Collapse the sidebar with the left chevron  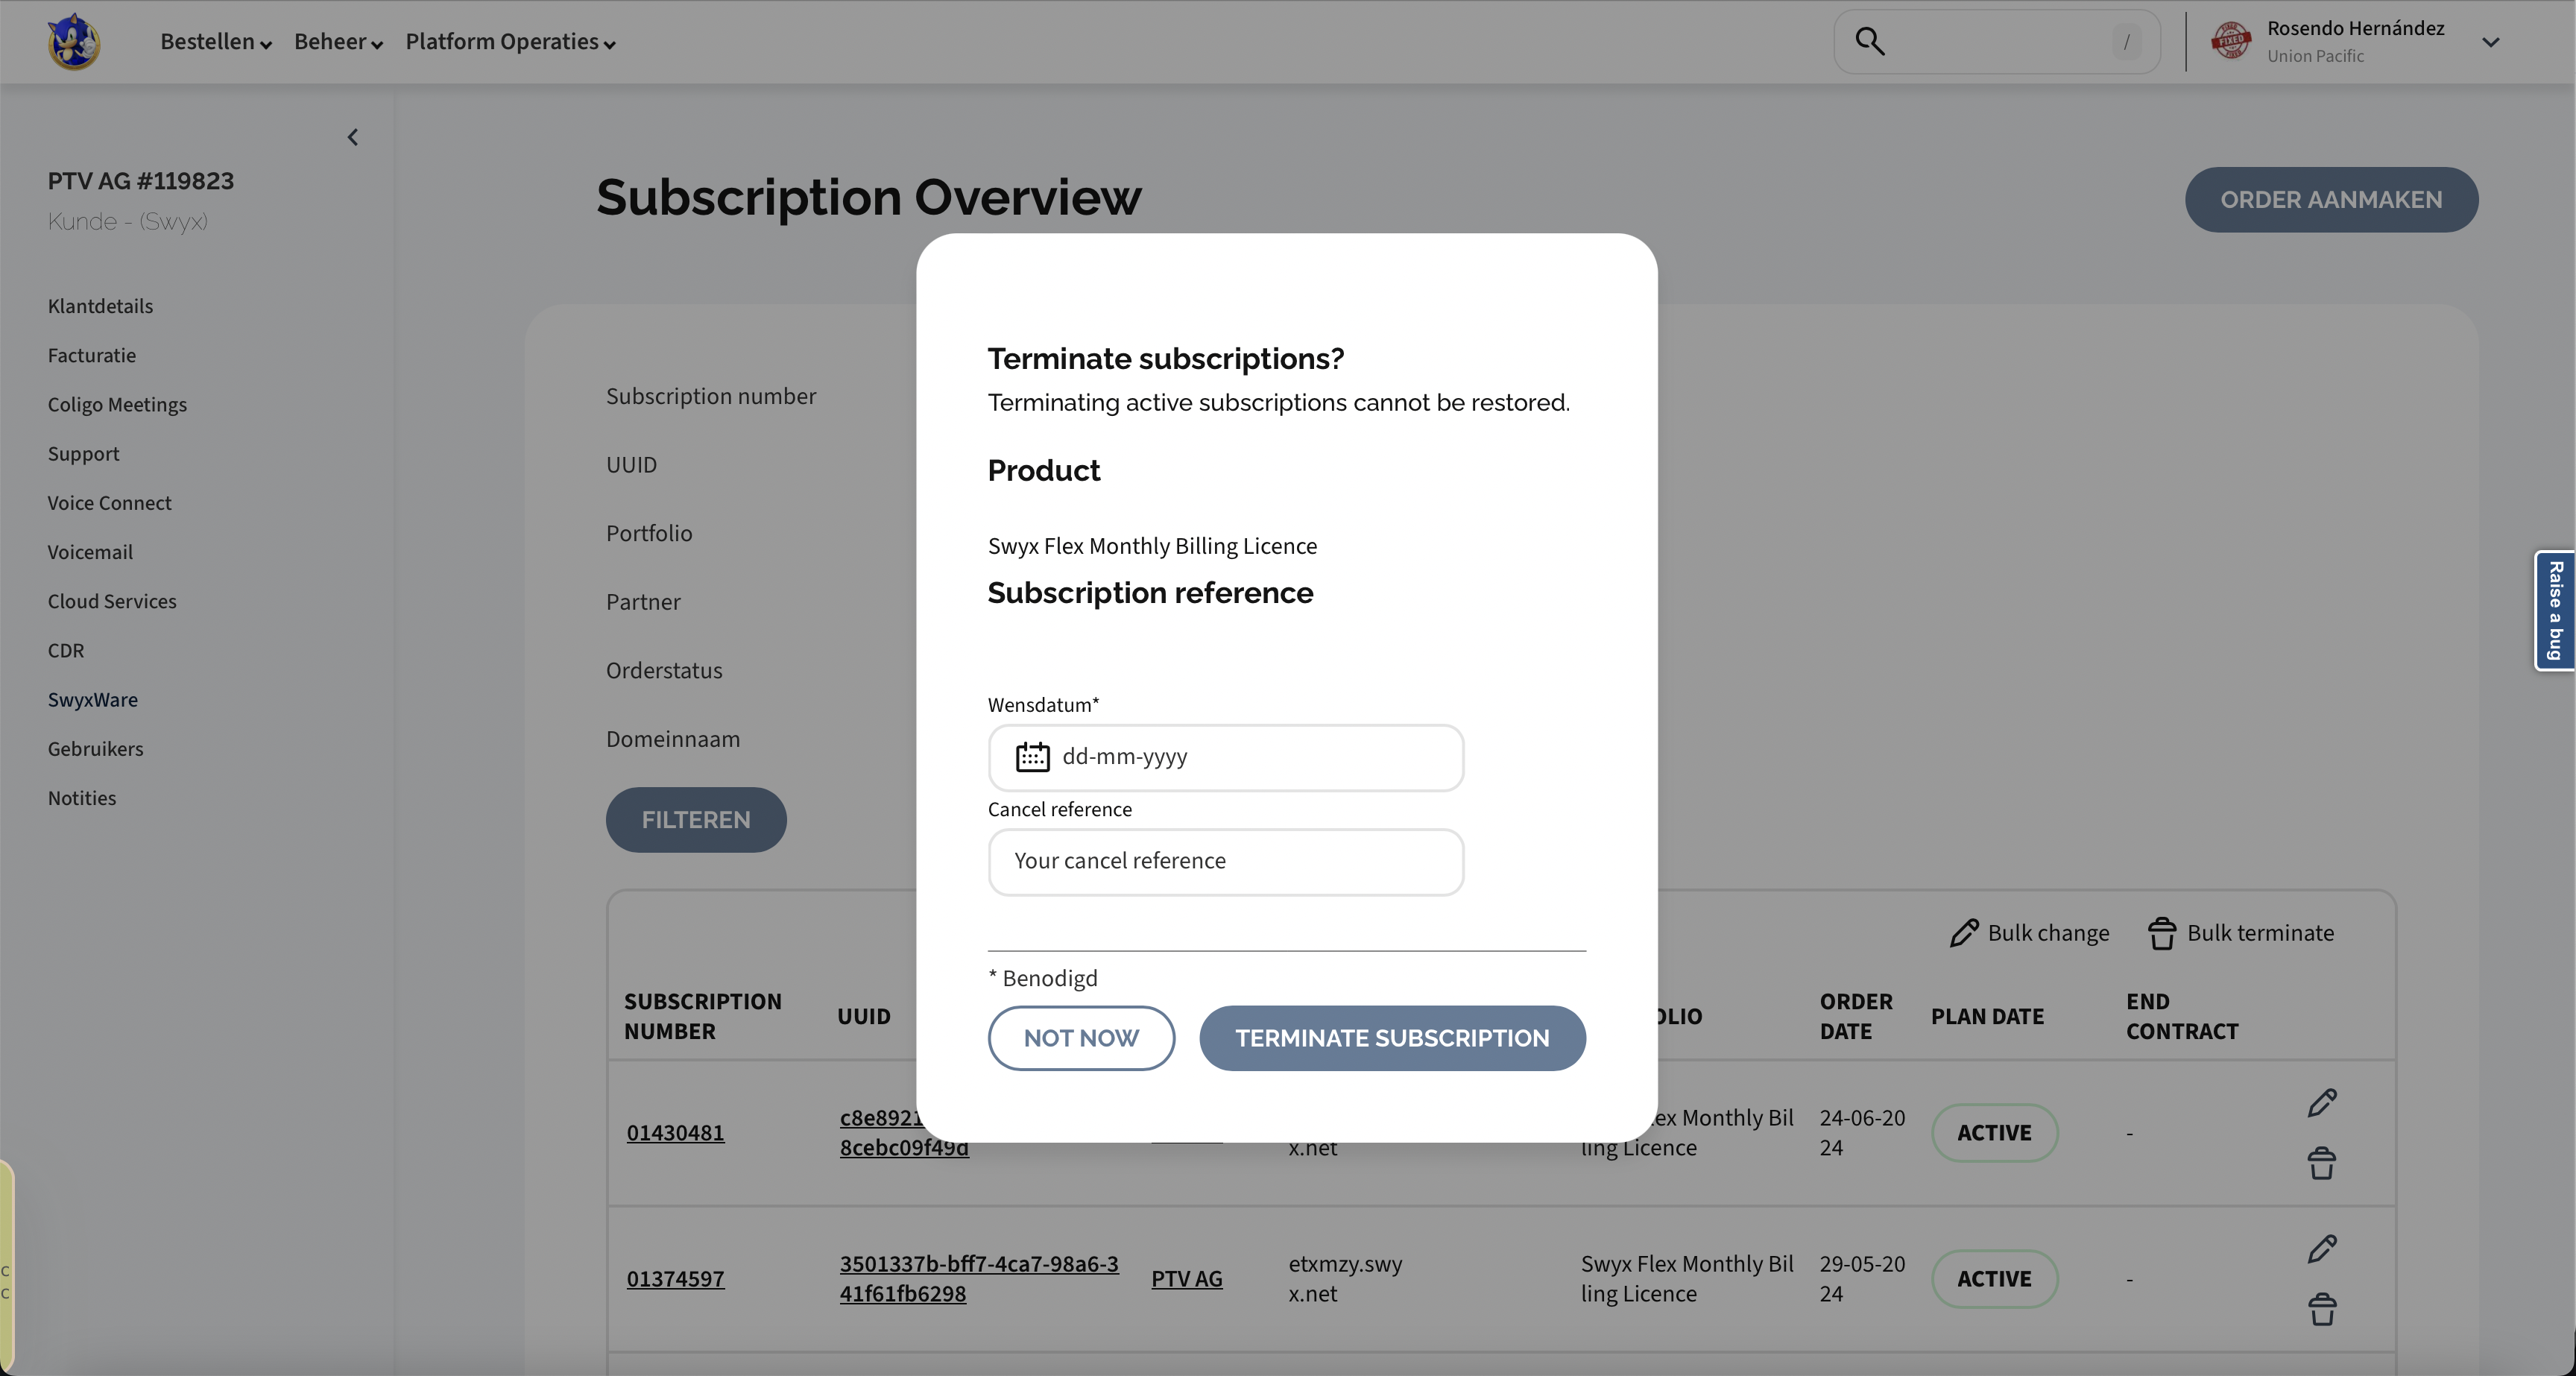click(352, 137)
